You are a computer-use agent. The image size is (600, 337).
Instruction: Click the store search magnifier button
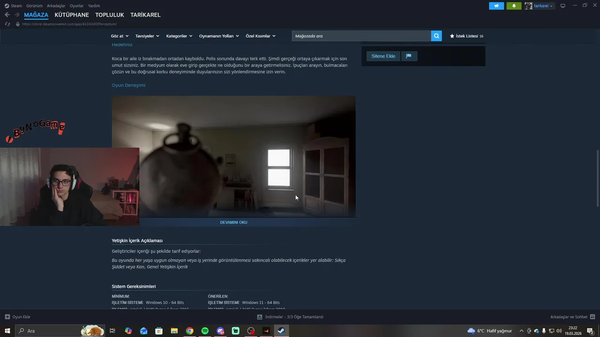pos(436,36)
